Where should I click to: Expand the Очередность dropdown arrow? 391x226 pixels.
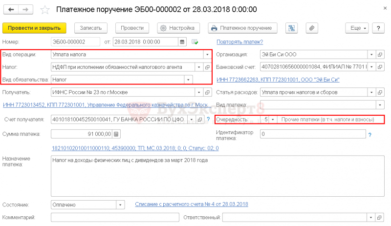tap(273, 120)
